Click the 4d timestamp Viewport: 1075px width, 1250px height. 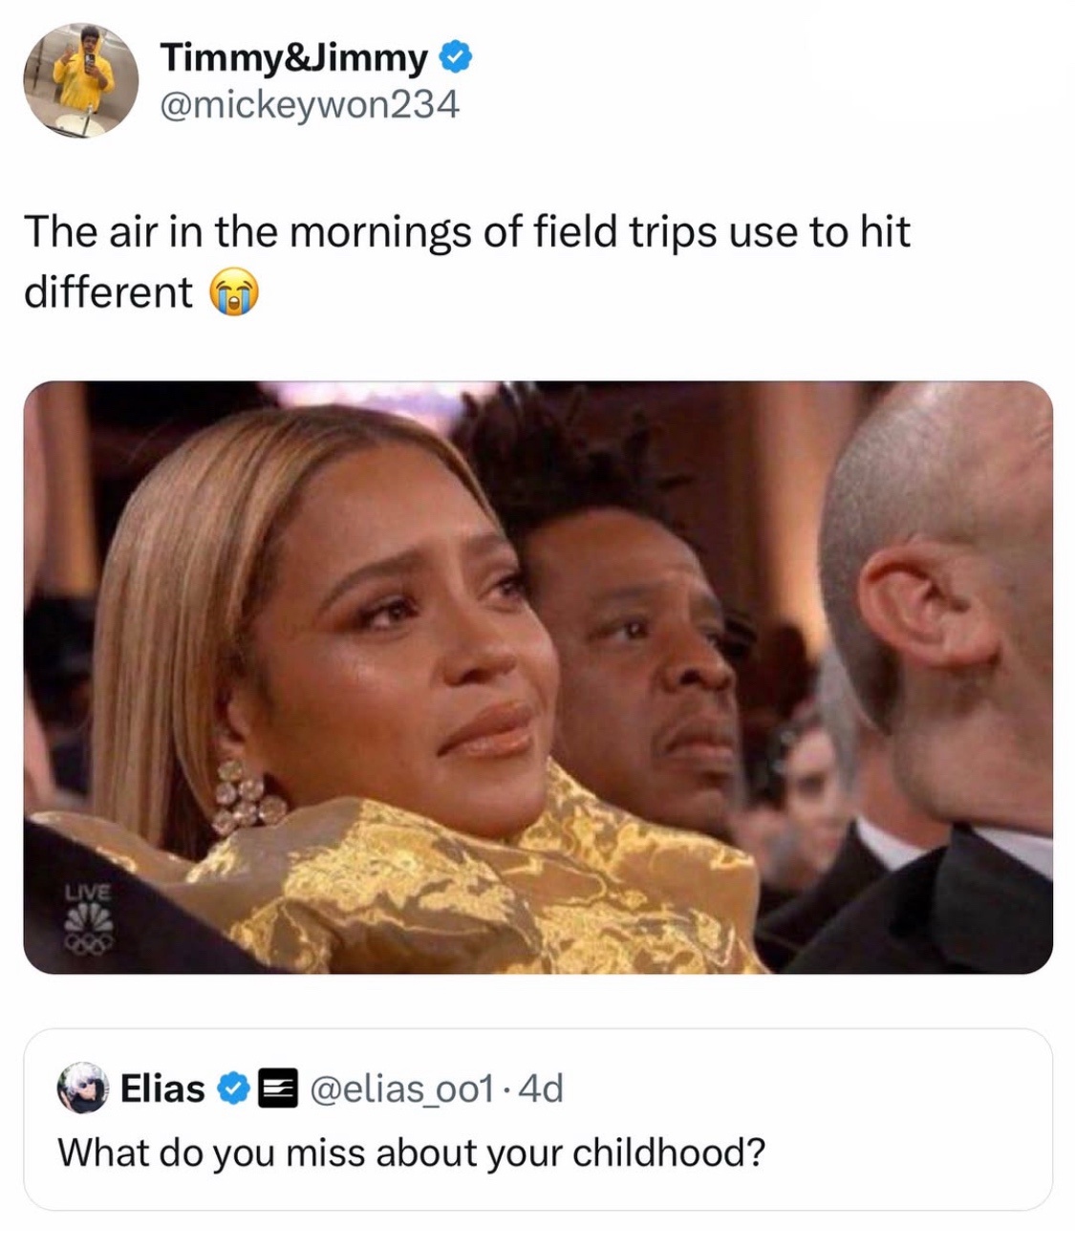click(540, 1088)
